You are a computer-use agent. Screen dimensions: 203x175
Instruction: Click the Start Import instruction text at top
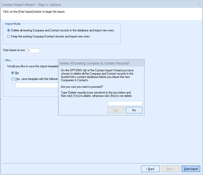point(34,12)
